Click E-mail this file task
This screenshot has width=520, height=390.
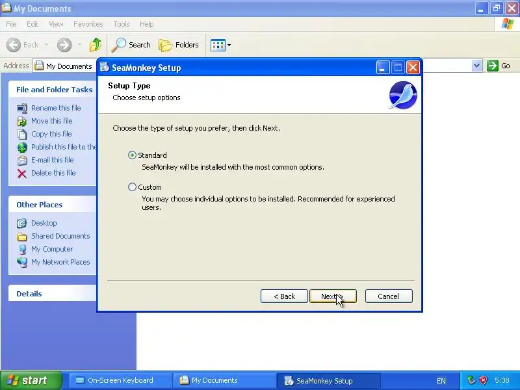[x=53, y=160]
